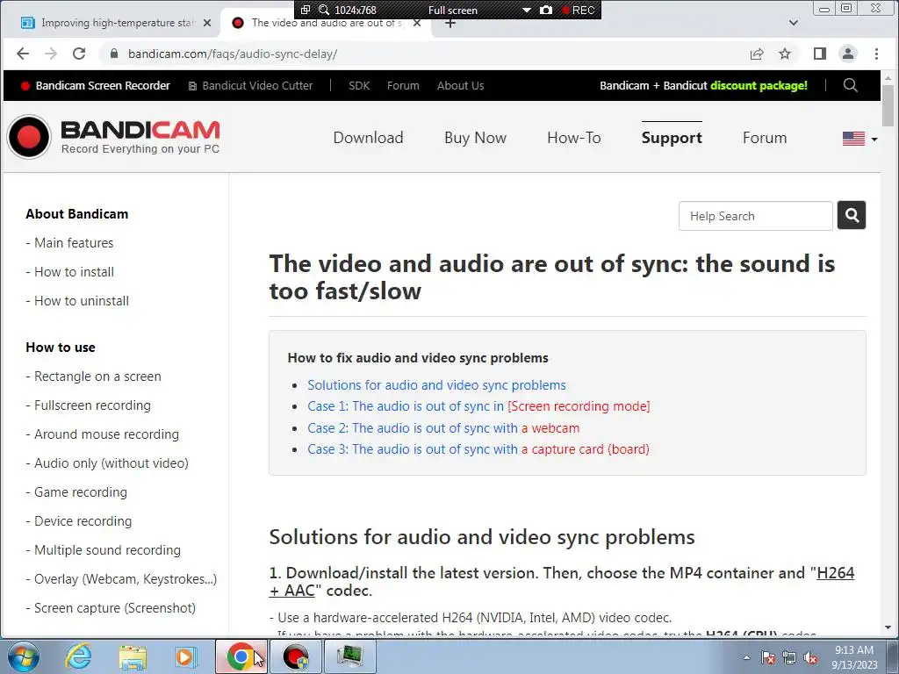
Task: Reload the page with the refresh icon
Action: pyautogui.click(x=79, y=54)
